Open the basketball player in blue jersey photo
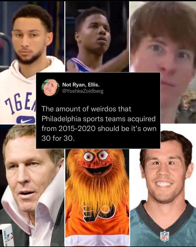196x247 pixels. pyautogui.click(x=97, y=37)
